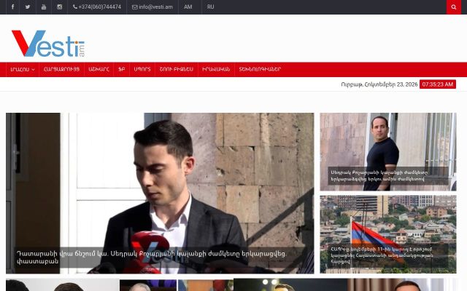
Task: Open the ԱՇԽԱՐՀ menu item
Action: (x=99, y=70)
